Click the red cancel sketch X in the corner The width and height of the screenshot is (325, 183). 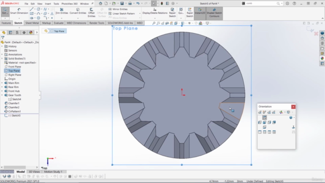click(316, 34)
